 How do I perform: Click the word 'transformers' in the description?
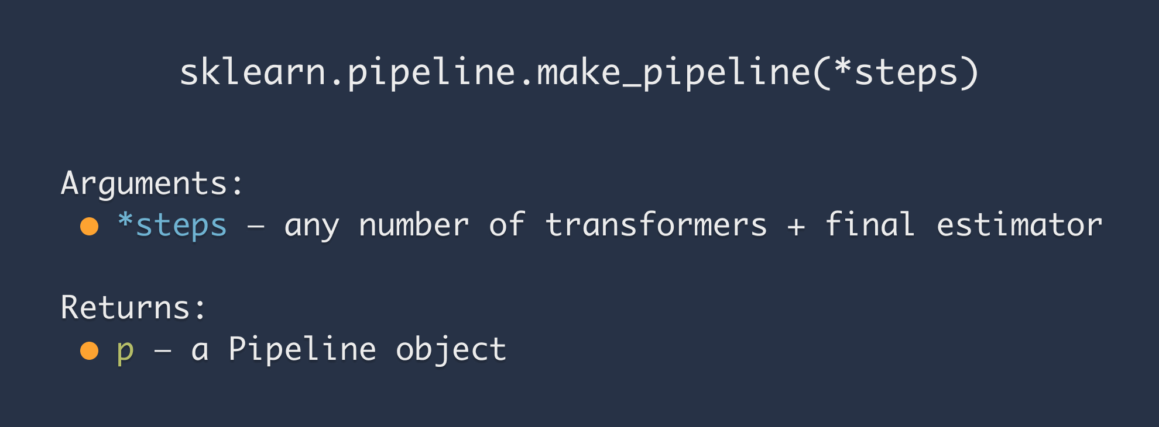(x=656, y=225)
